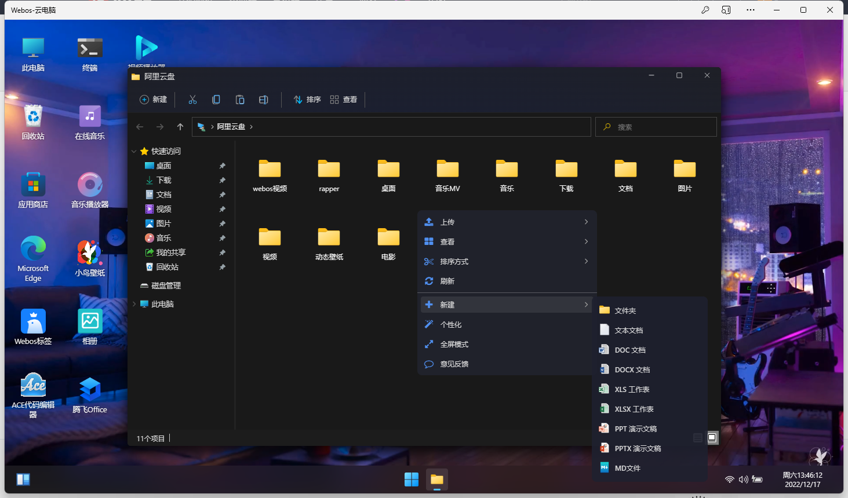Switch to list view in status bar
Viewport: 848px width, 498px height.
point(698,438)
